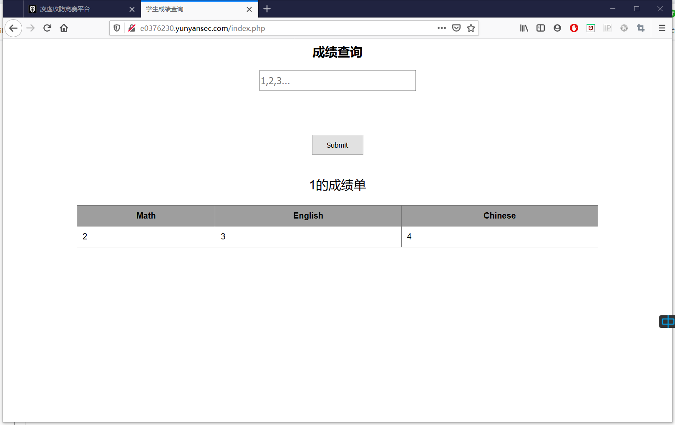Click the Math column header
This screenshot has height=425, width=675.
(146, 216)
